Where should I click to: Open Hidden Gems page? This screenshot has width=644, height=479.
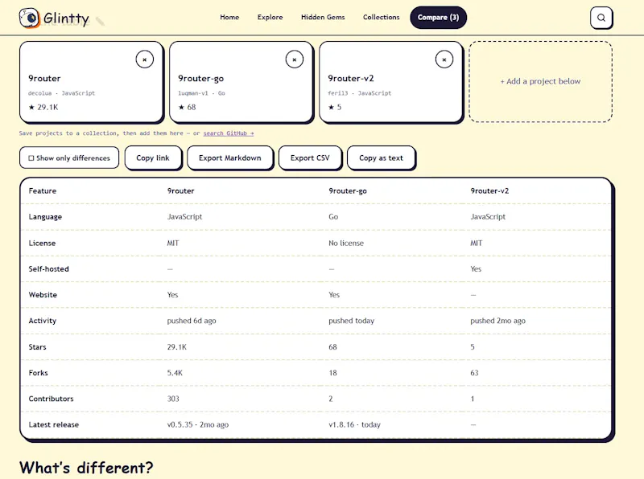pos(323,17)
